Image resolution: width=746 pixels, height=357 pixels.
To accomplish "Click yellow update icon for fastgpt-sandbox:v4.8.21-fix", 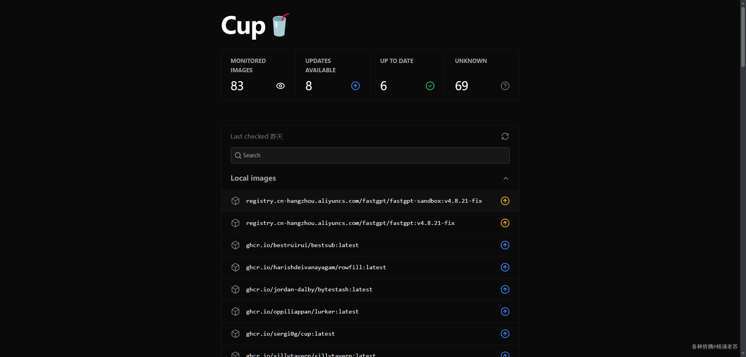I will (505, 201).
